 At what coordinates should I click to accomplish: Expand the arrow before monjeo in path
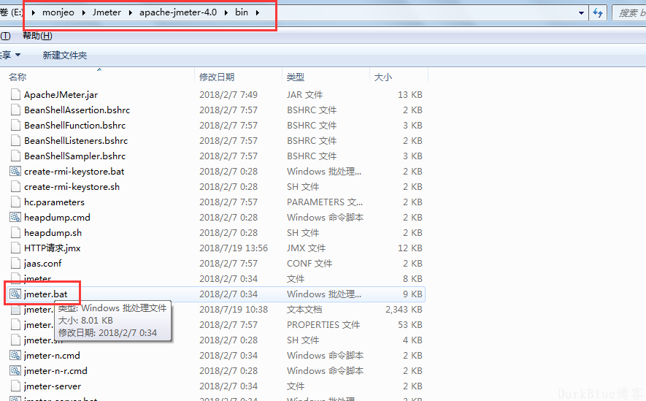click(x=33, y=12)
